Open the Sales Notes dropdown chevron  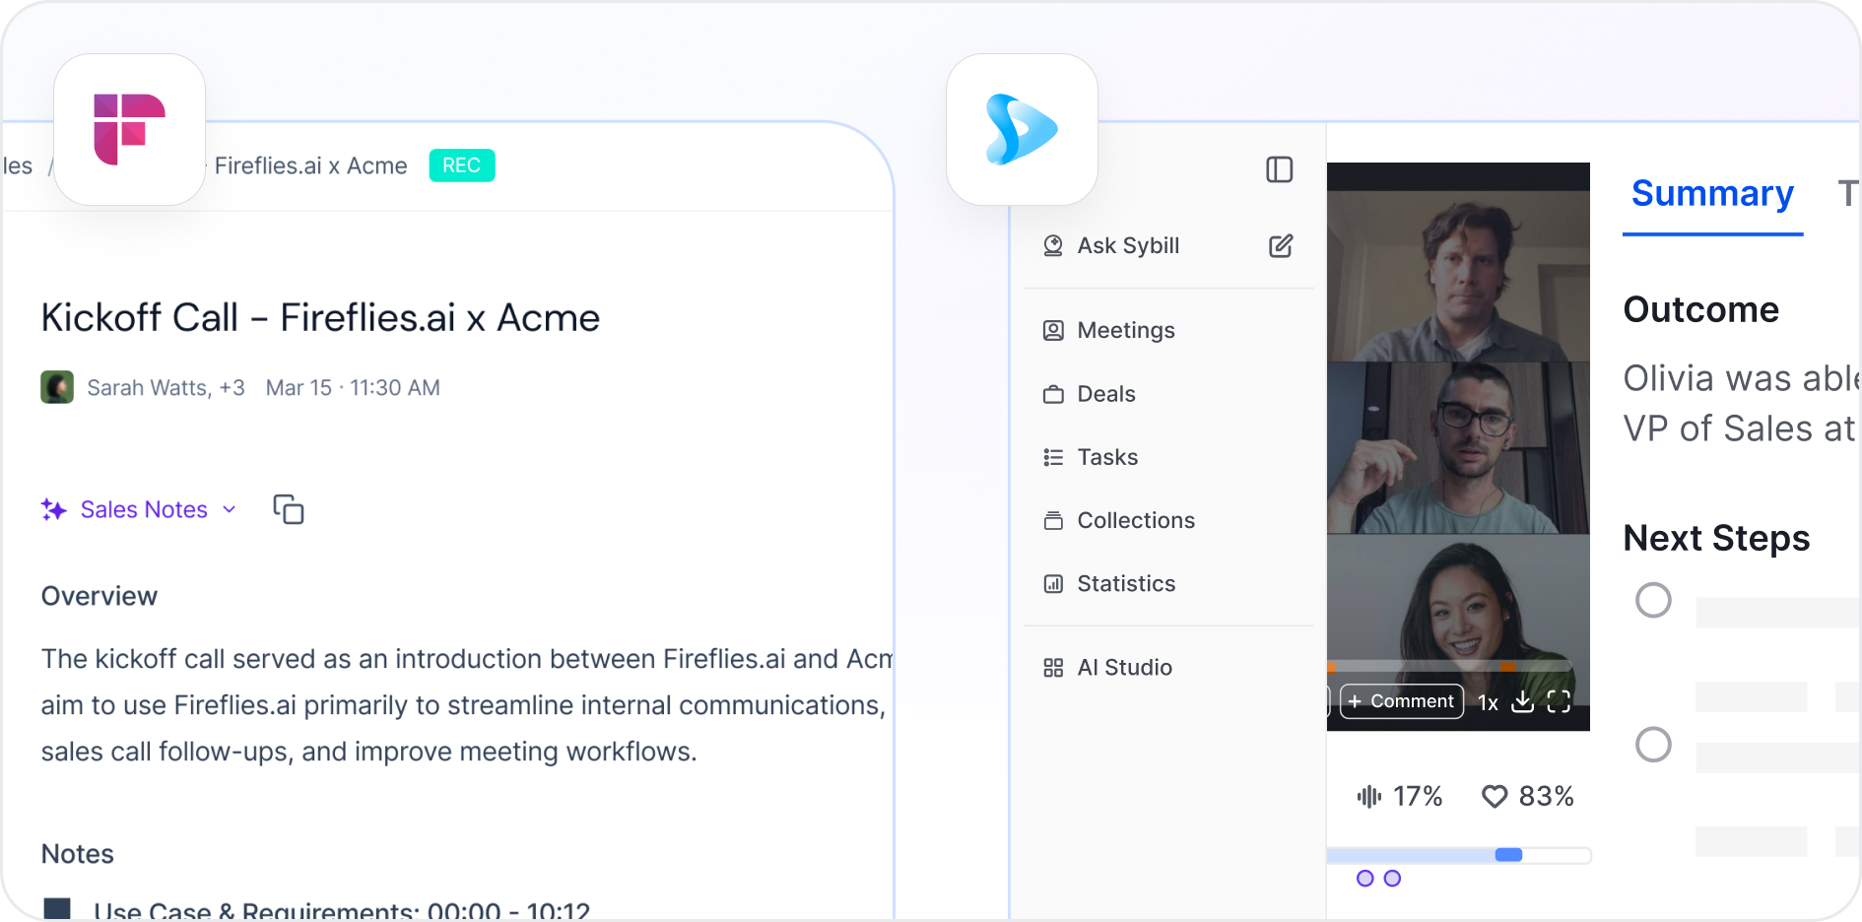click(230, 509)
